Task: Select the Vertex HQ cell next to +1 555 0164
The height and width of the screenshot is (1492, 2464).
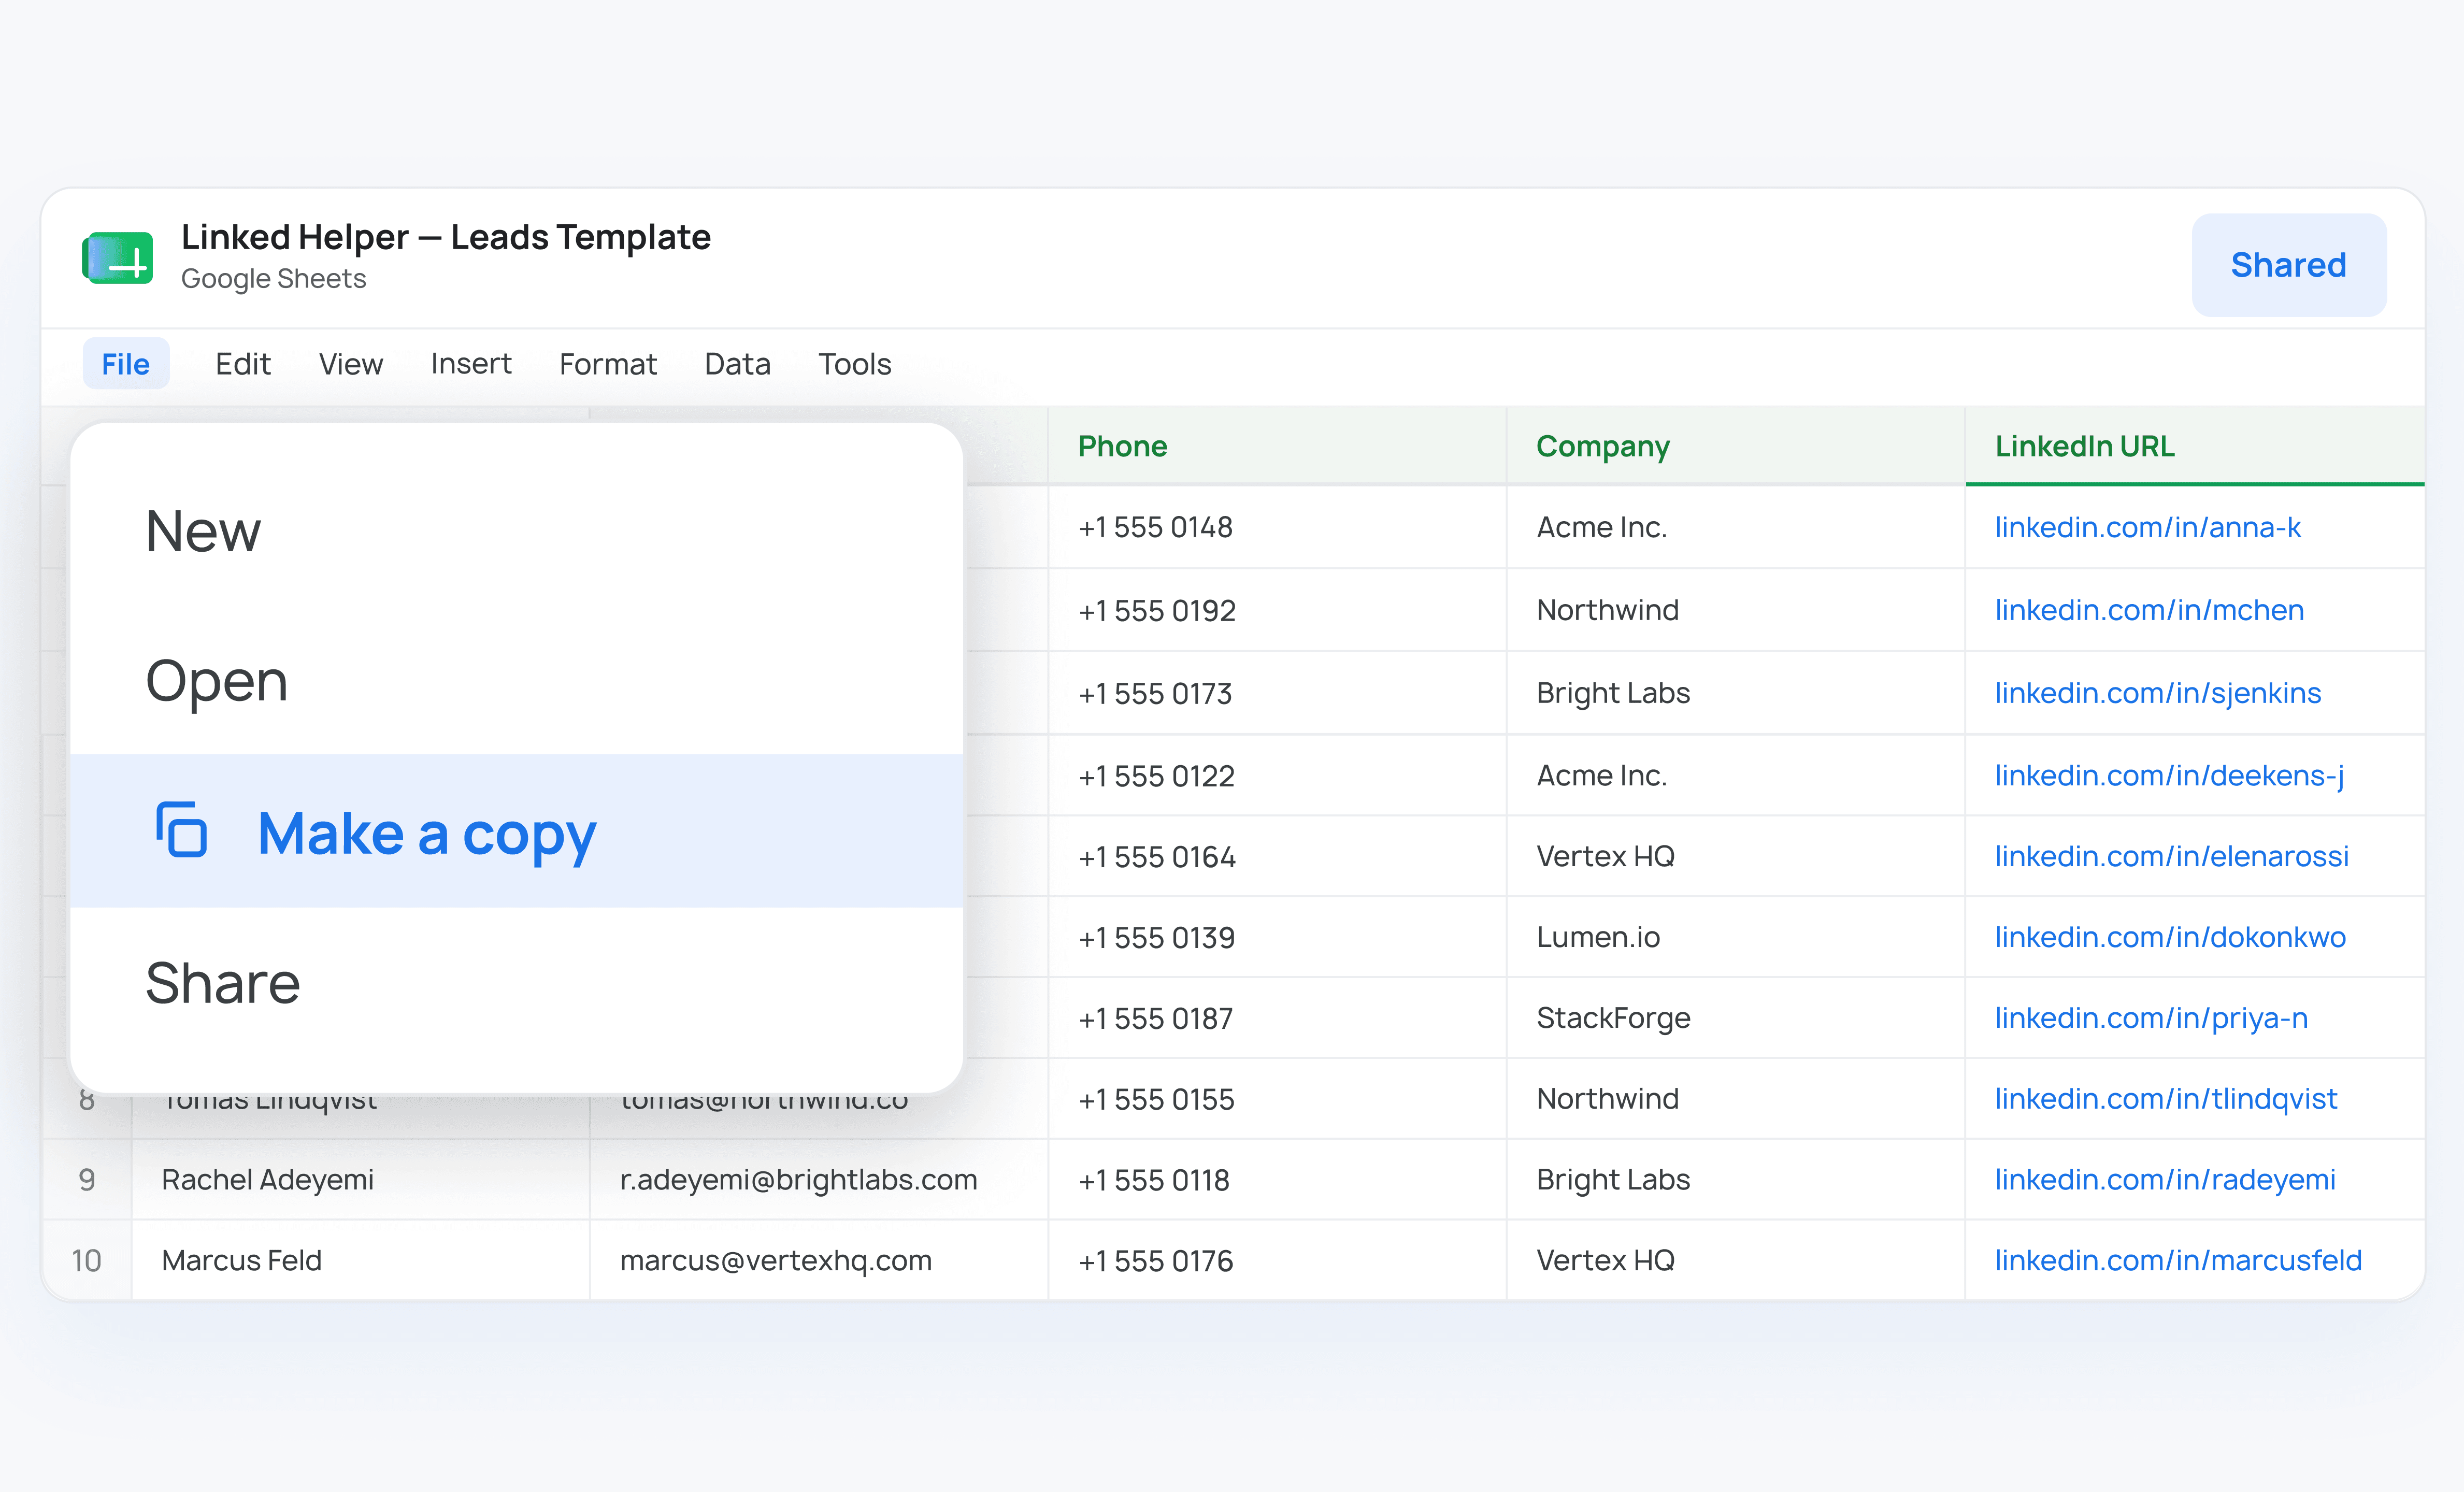Action: click(x=1736, y=857)
